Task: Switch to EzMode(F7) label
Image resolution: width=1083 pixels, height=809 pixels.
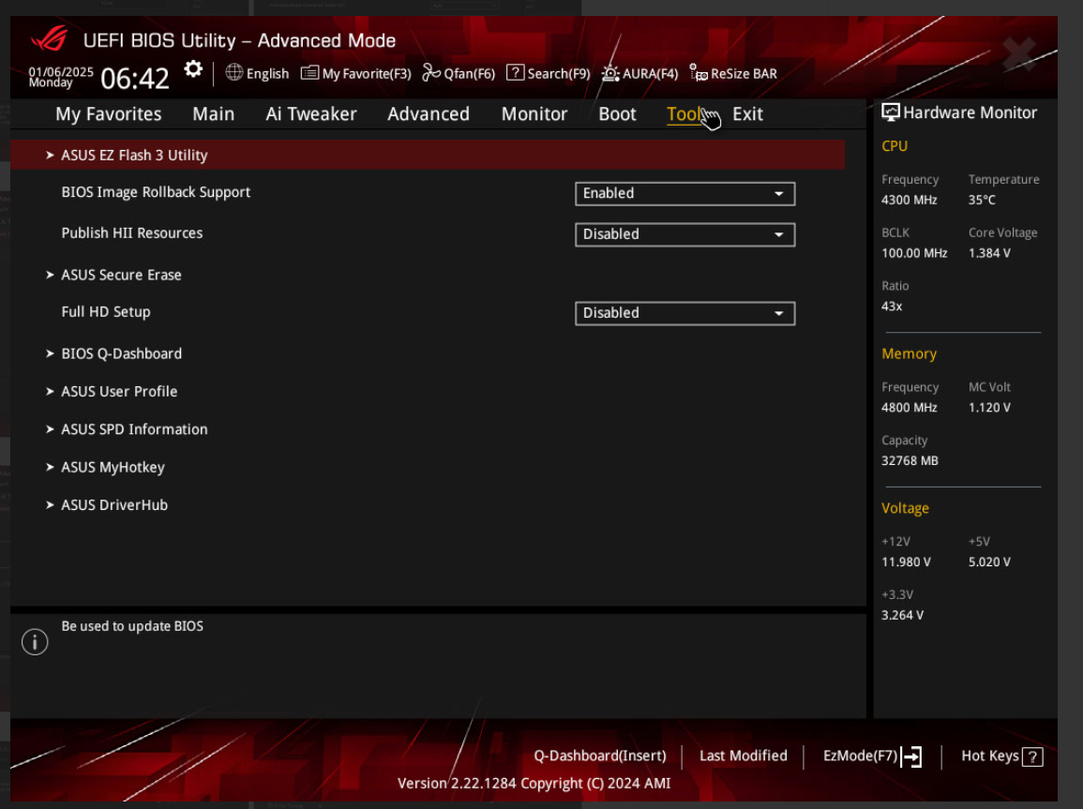Action: [860, 756]
